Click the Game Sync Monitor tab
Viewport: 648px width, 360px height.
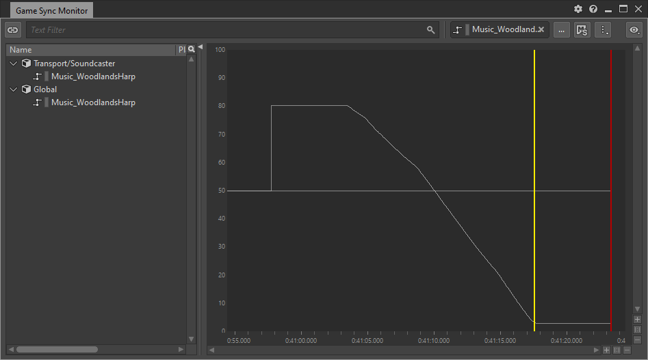click(52, 11)
